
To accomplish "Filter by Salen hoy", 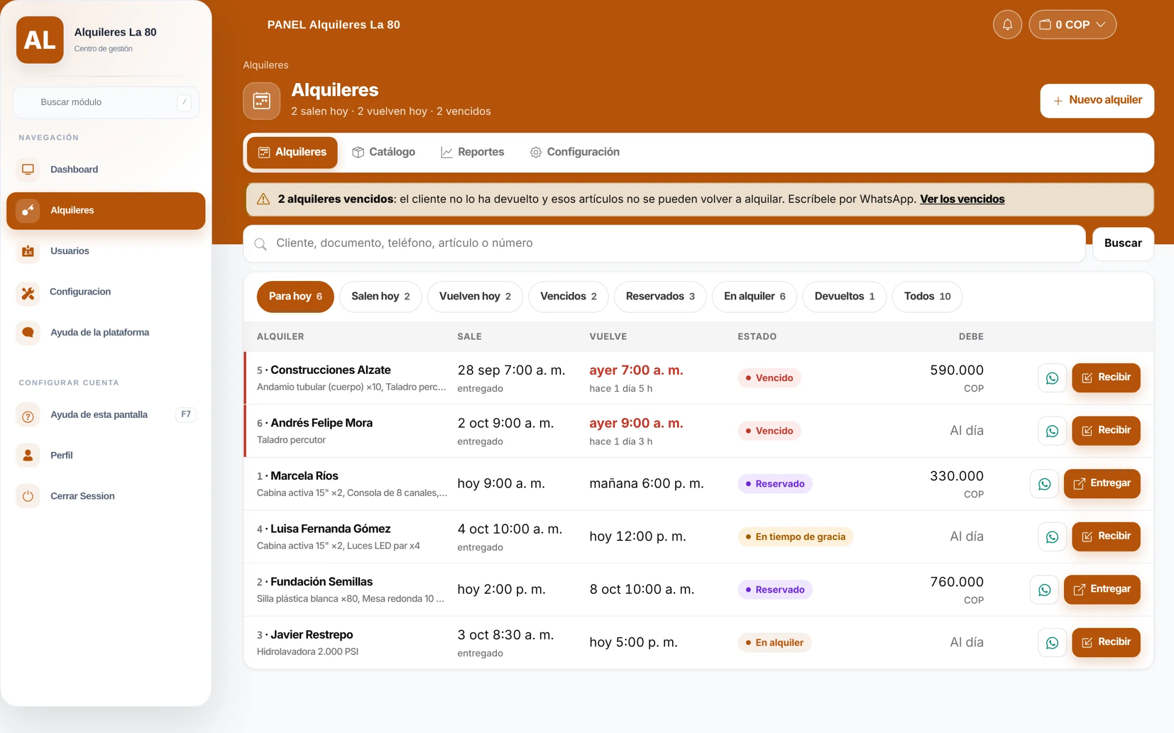I will (380, 297).
